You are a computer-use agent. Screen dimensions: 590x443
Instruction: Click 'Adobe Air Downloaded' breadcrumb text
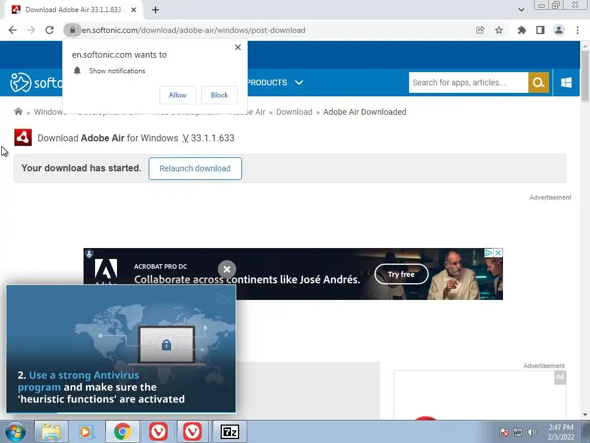[365, 112]
